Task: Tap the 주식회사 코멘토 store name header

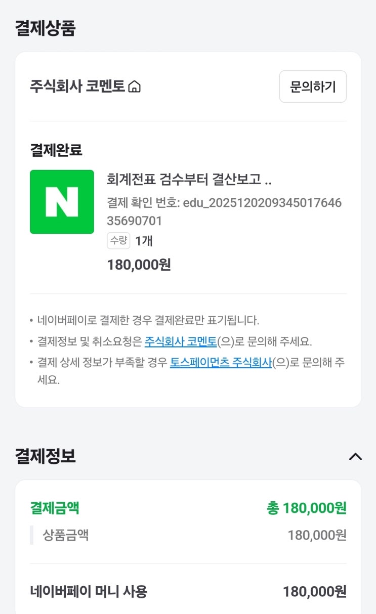Action: pos(77,86)
